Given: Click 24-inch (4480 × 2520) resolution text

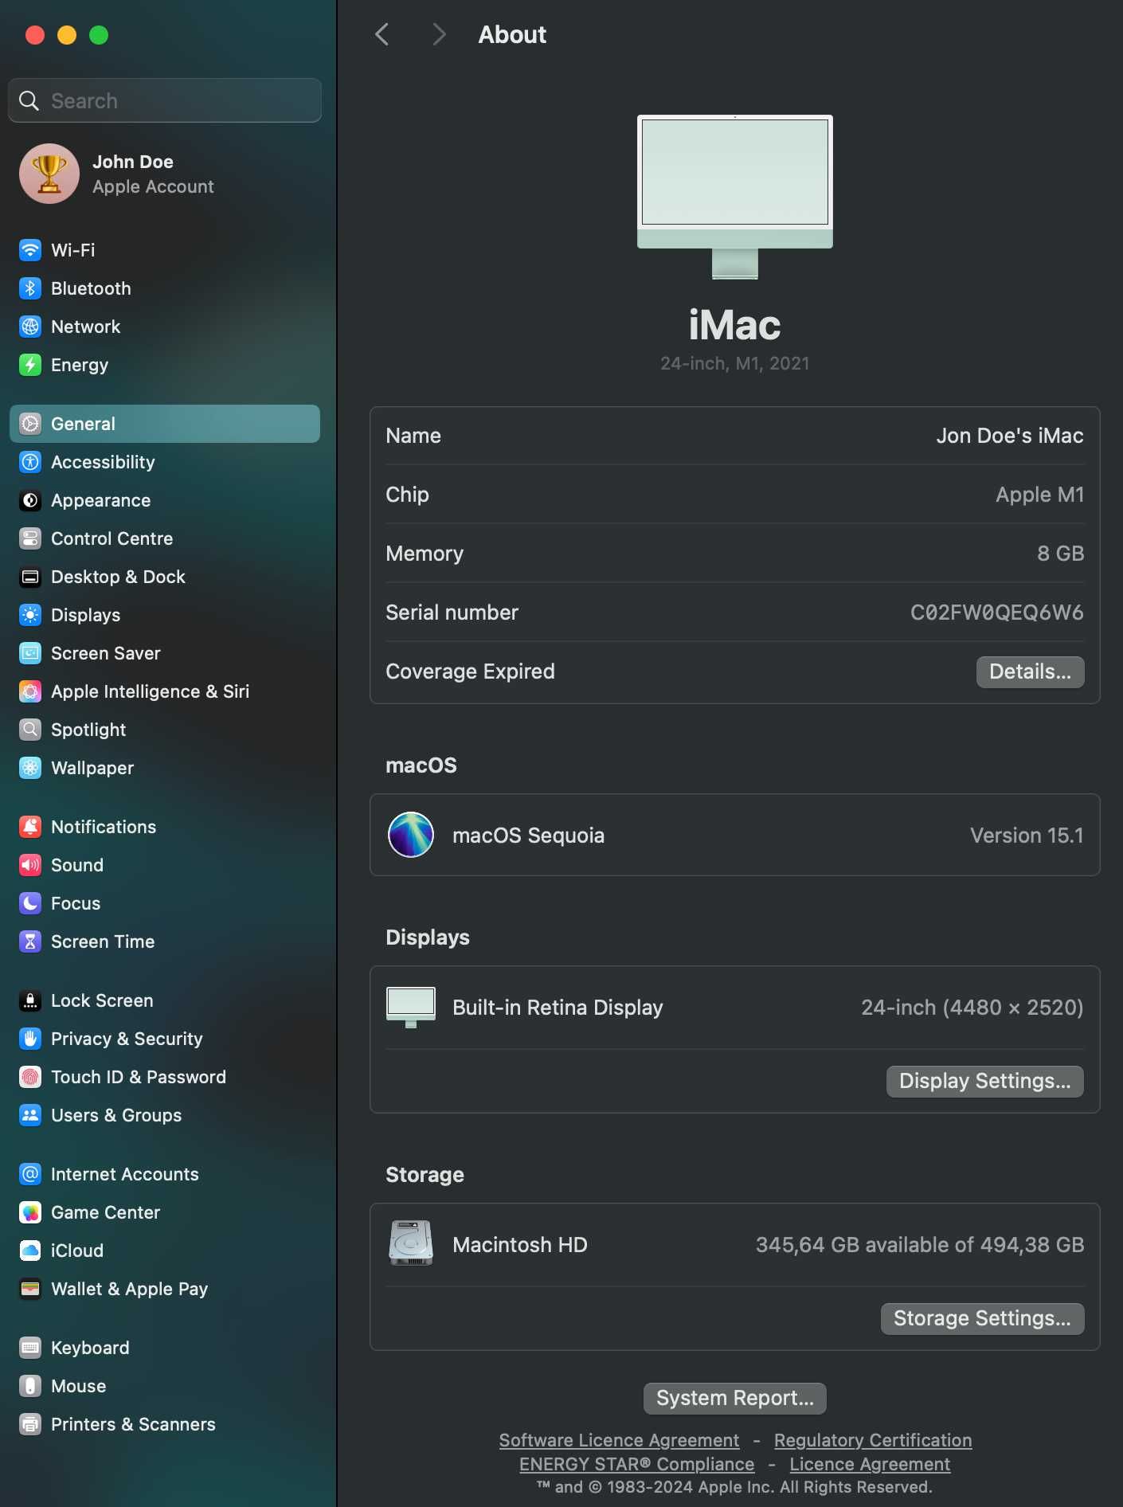Looking at the screenshot, I should coord(972,1008).
